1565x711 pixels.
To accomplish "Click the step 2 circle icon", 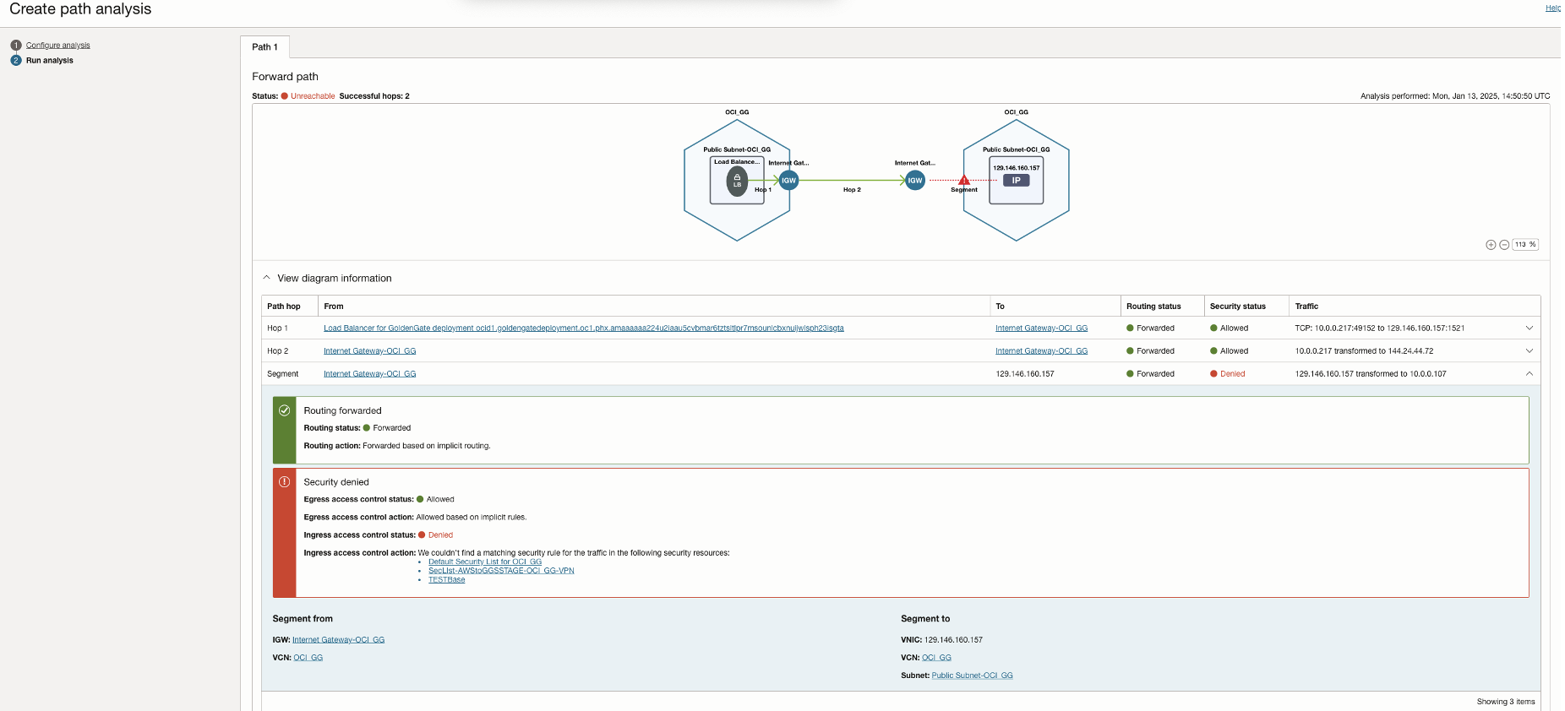I will point(15,61).
